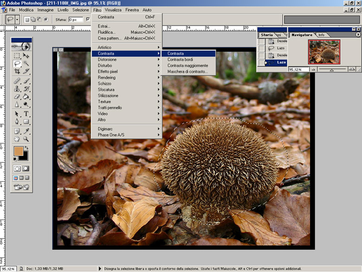The width and height of the screenshot is (362, 272).
Task: Select the Move tool
Action: 26,55
